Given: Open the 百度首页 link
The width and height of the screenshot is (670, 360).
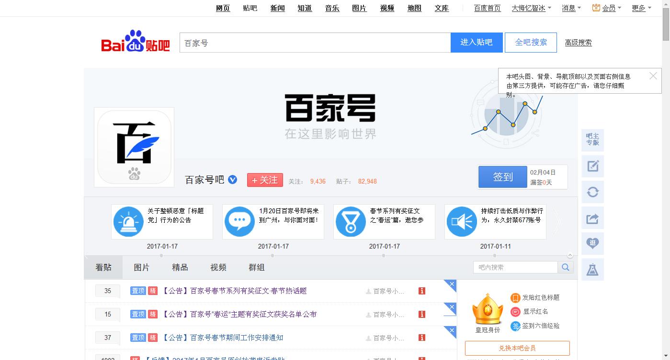Looking at the screenshot, I should click(x=488, y=8).
